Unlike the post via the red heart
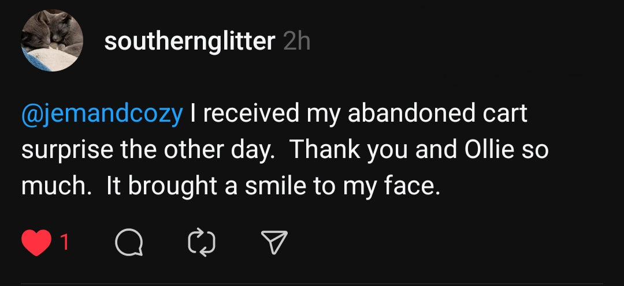The width and height of the screenshot is (624, 286). (x=36, y=243)
